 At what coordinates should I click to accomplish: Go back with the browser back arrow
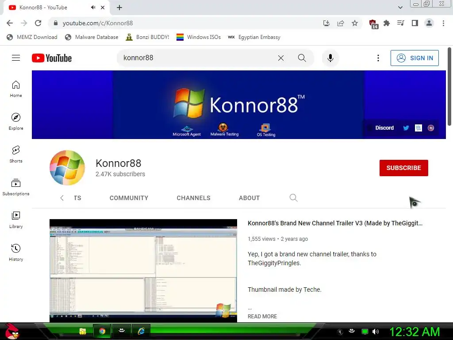point(10,23)
